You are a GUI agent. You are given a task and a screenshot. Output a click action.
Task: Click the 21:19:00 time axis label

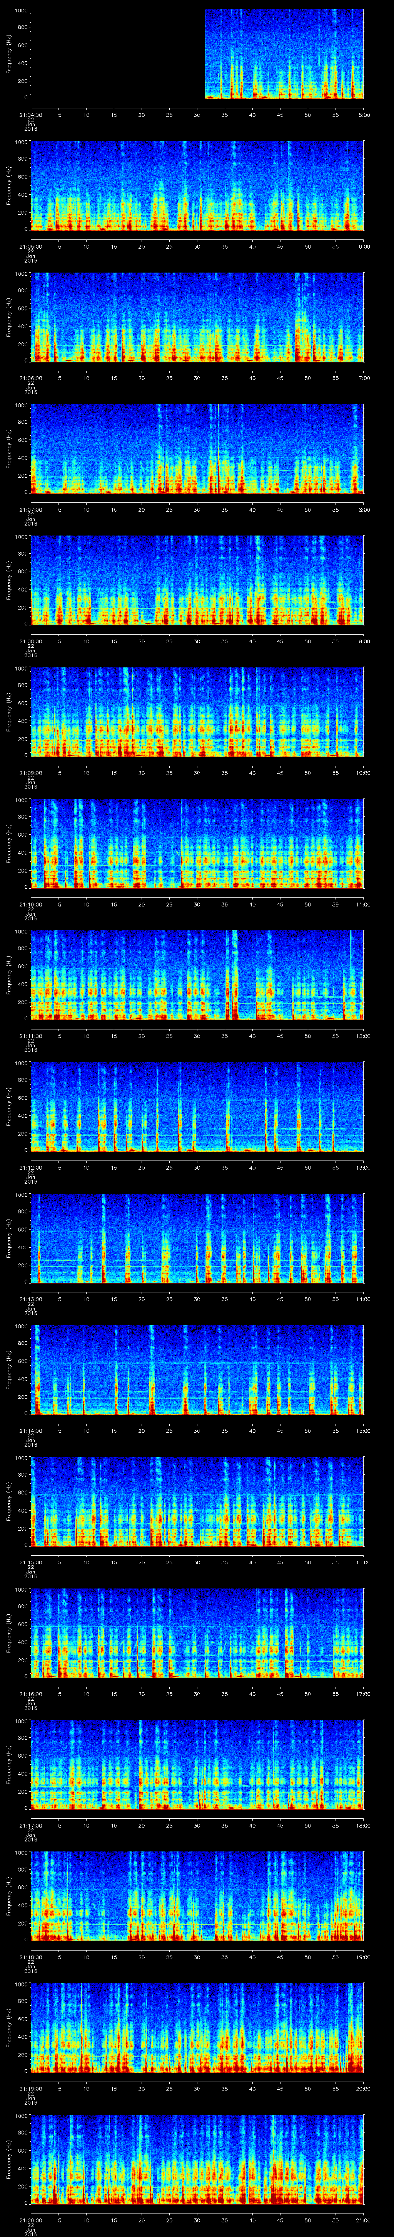click(x=30, y=2089)
